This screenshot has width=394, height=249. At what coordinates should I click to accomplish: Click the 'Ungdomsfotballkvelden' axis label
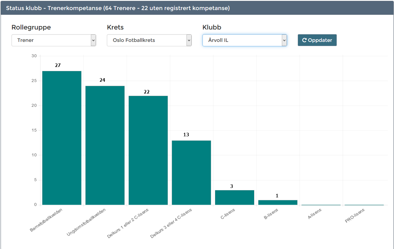pos(86,222)
